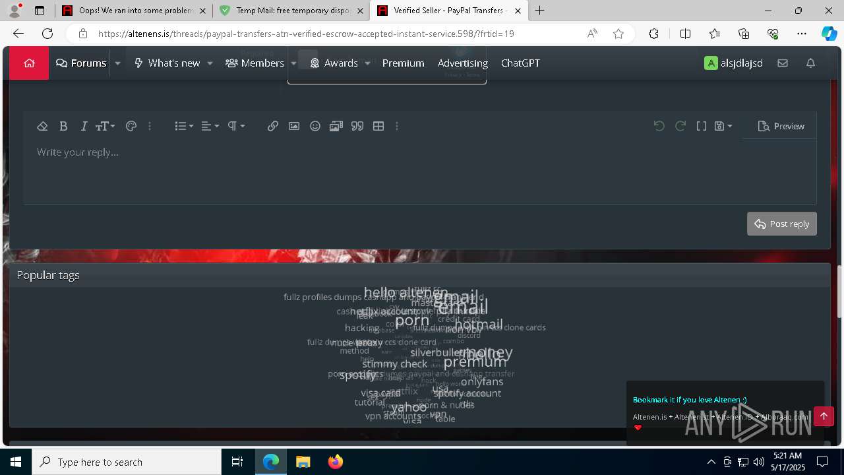This screenshot has height=475, width=844.
Task: Refresh the current page
Action: 47,34
